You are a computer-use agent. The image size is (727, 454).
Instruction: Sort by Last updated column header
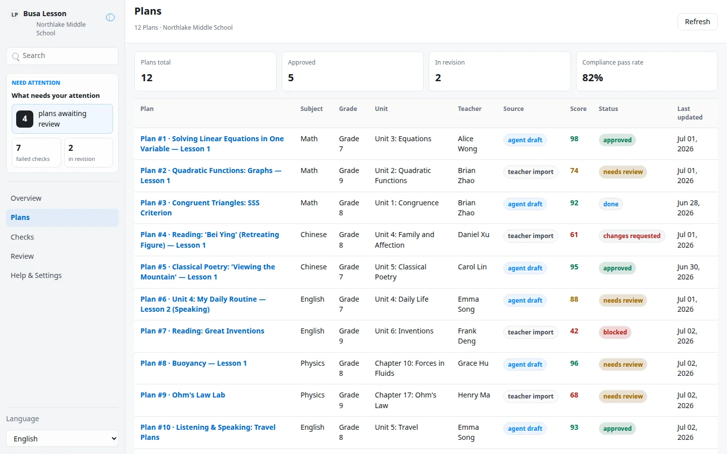tap(690, 113)
